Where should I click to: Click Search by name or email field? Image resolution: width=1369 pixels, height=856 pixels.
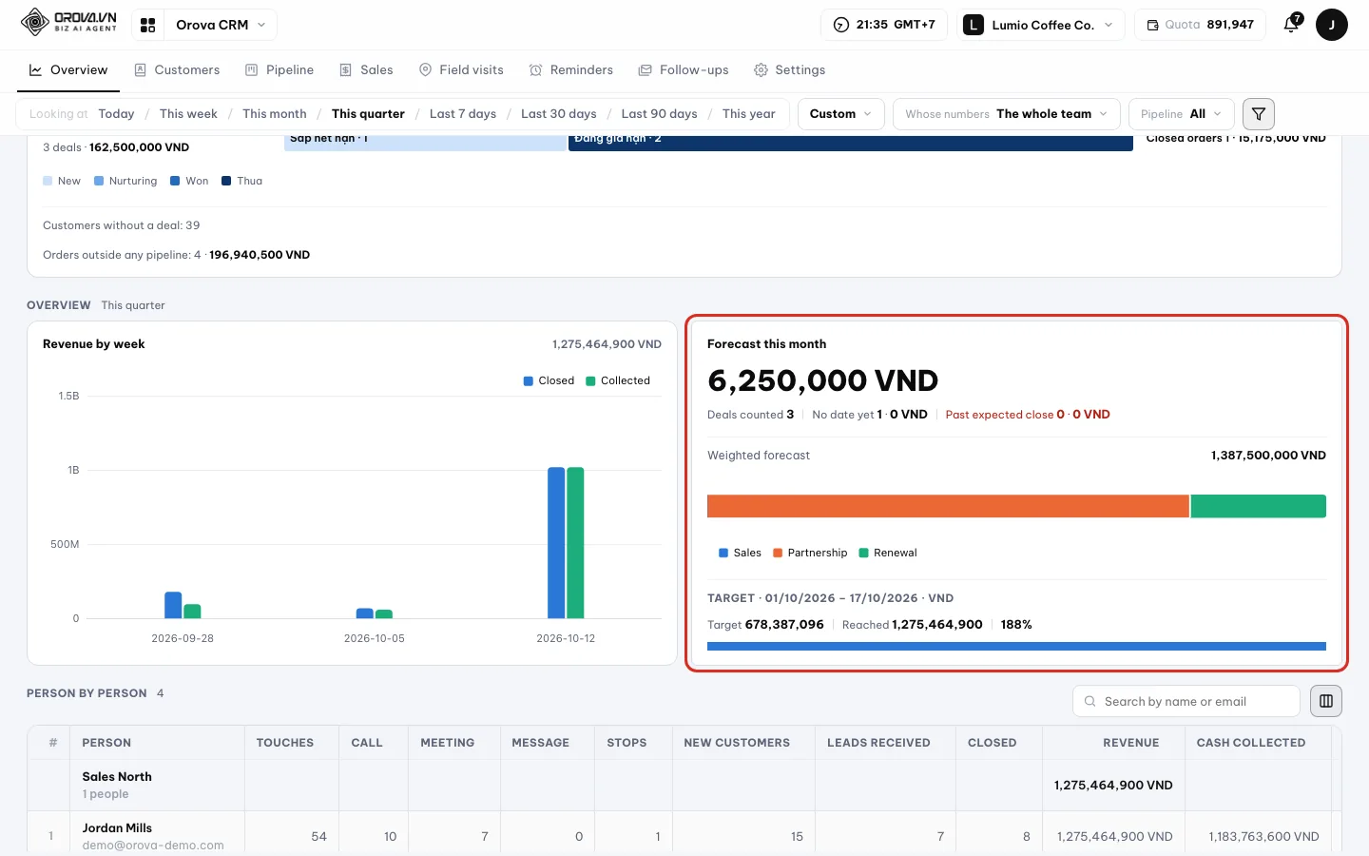click(1186, 701)
